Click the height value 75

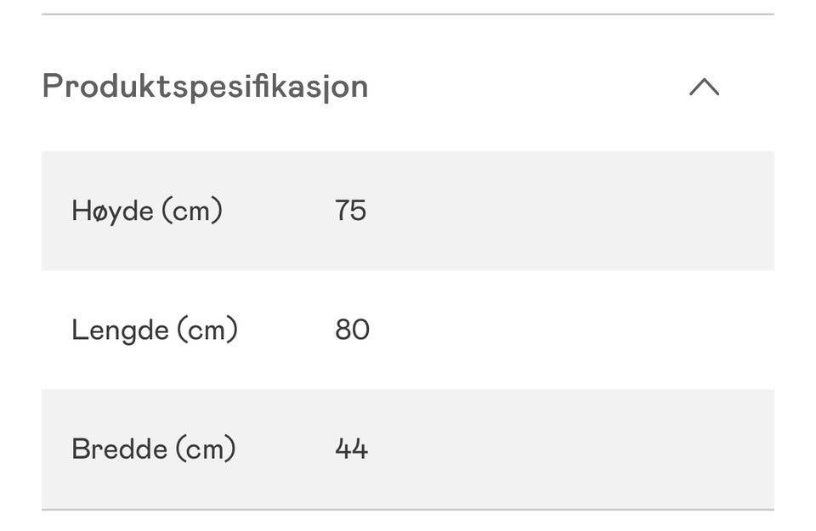[351, 210]
